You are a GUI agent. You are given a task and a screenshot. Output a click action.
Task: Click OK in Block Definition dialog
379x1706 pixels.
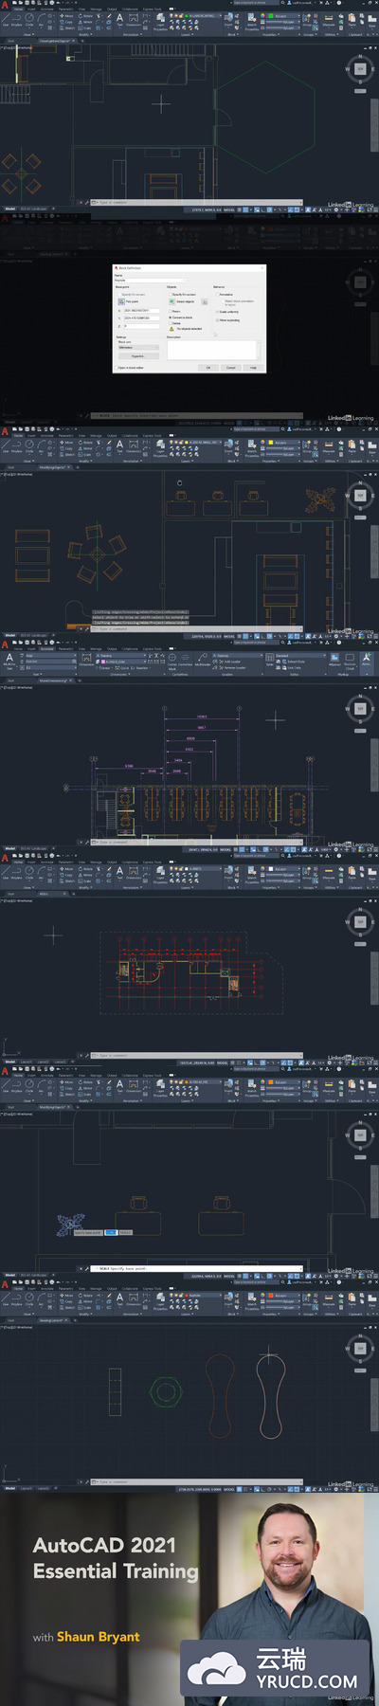[208, 368]
